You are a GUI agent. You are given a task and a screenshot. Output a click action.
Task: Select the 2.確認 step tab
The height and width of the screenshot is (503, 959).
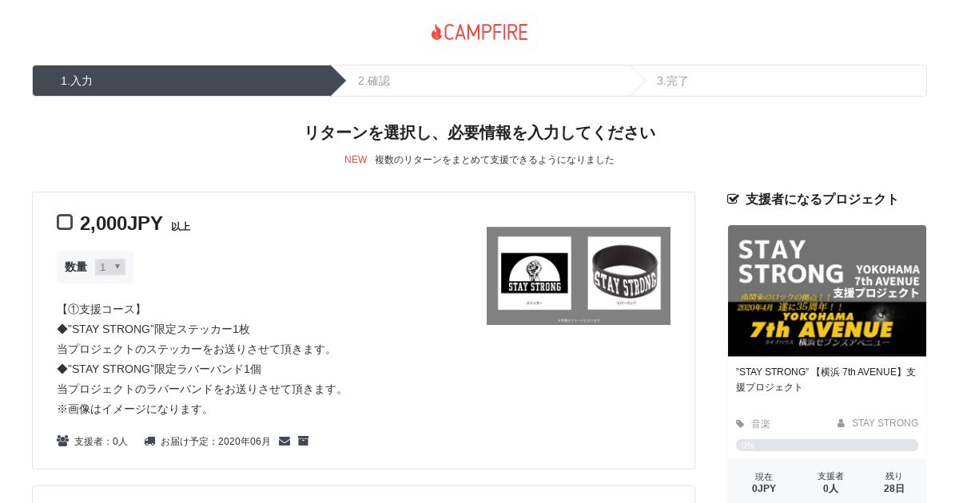[x=479, y=81]
